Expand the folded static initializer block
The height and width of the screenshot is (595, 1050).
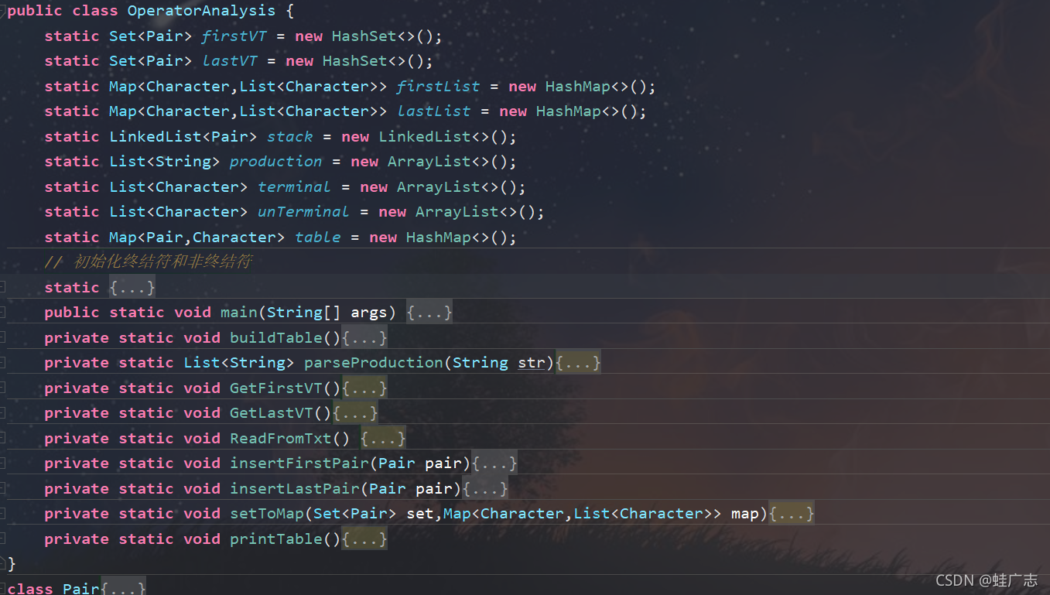[132, 287]
